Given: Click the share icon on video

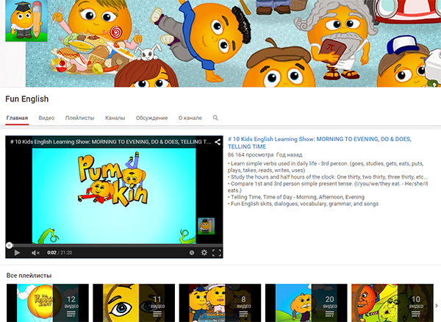Looking at the screenshot, I should pos(218,141).
